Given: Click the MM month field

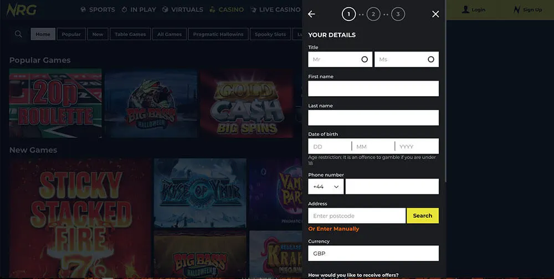Looking at the screenshot, I should coord(373,146).
